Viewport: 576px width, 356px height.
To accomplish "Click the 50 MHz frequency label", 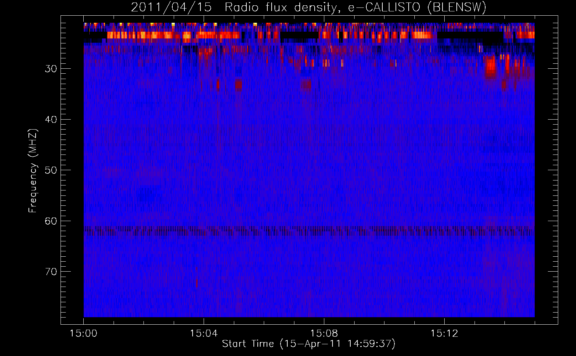I will tap(51, 170).
